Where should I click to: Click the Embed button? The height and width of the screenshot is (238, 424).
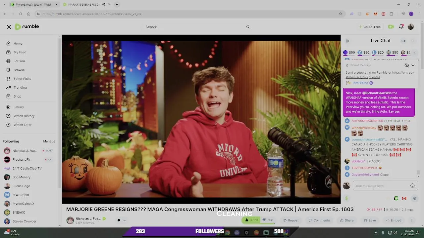394,220
